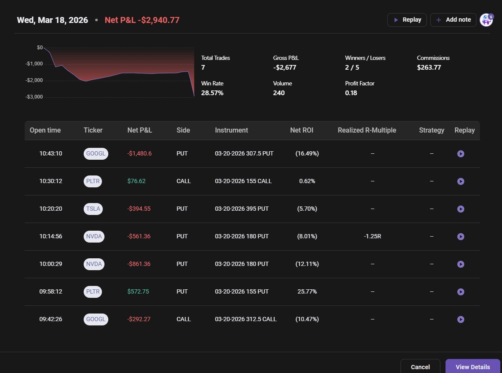Click instrument 03-20-2026 312.5 CALL
Image resolution: width=502 pixels, height=373 pixels.
point(245,319)
